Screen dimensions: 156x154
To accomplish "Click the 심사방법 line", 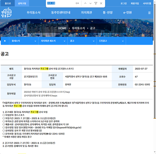I will (22, 131).
